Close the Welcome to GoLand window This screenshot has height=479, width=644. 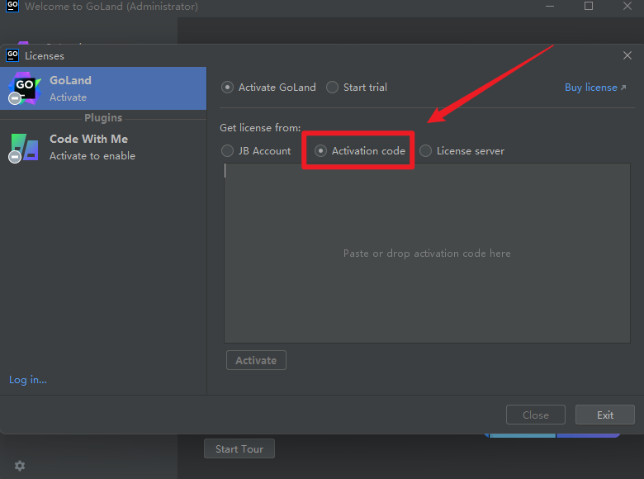(x=627, y=6)
